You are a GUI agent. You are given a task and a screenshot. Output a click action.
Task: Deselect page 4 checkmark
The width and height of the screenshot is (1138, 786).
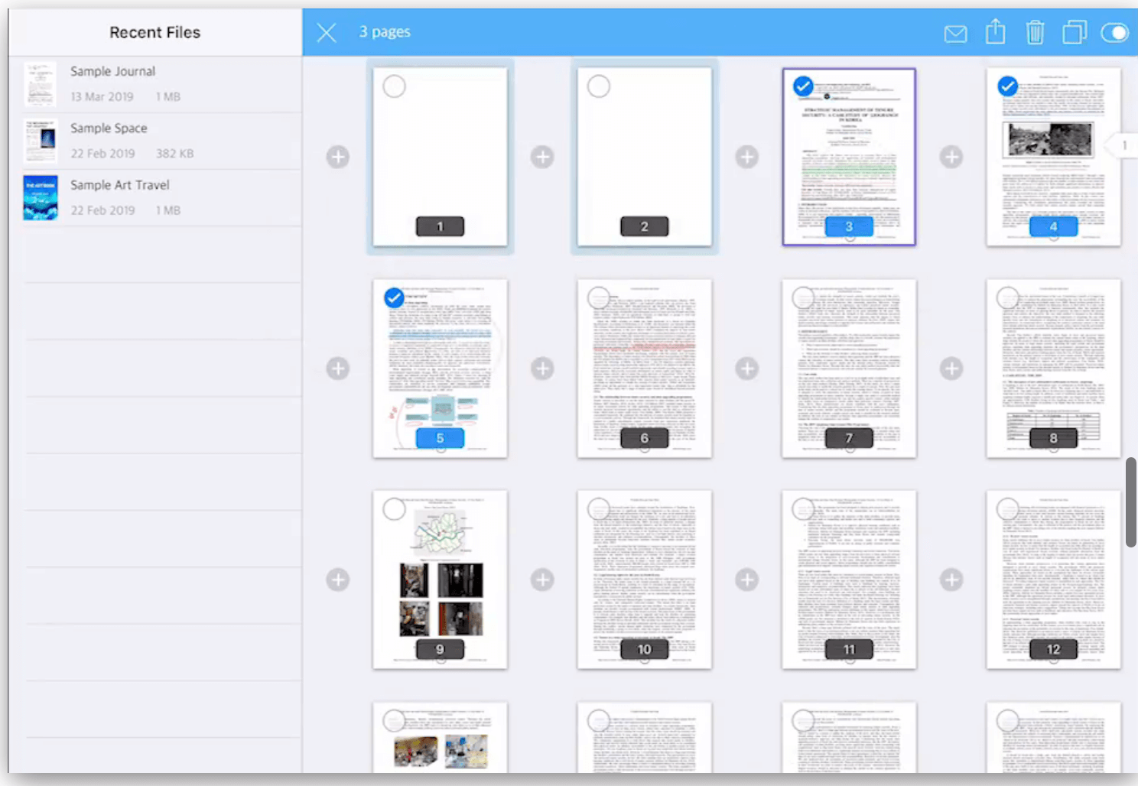click(1008, 86)
